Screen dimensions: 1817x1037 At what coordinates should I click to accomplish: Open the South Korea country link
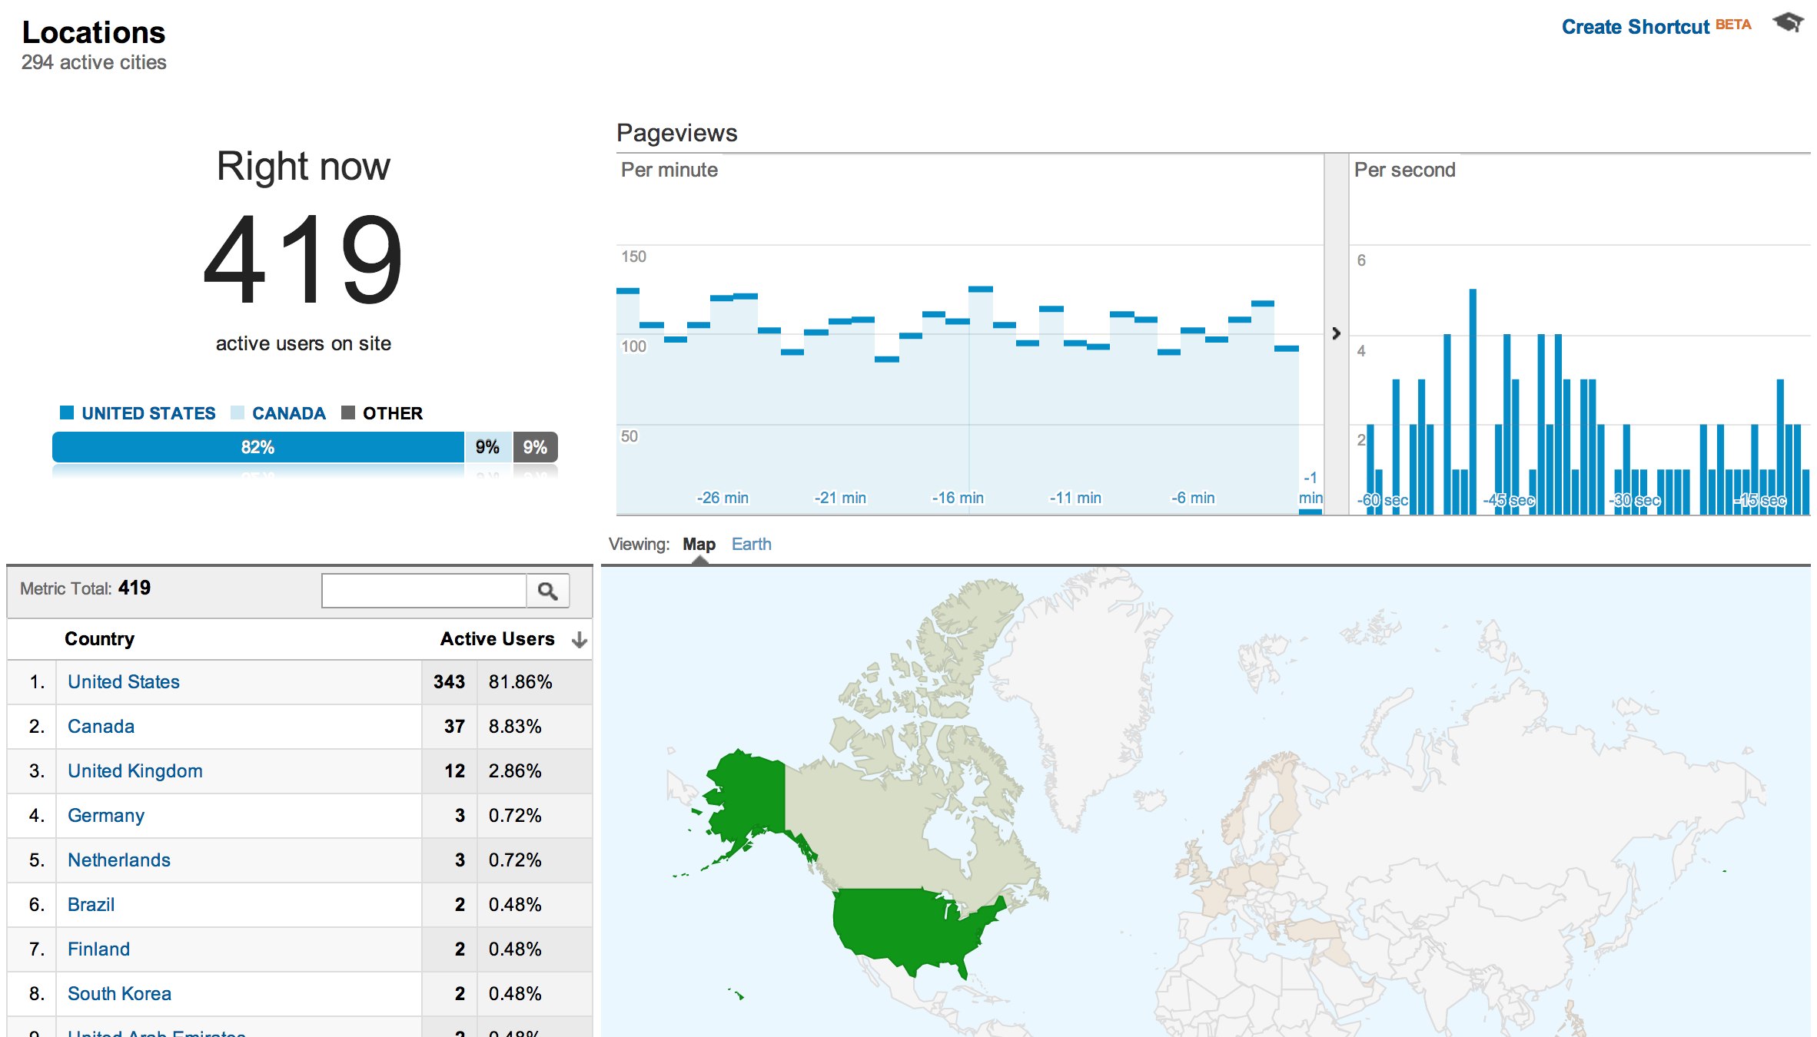pyautogui.click(x=119, y=993)
